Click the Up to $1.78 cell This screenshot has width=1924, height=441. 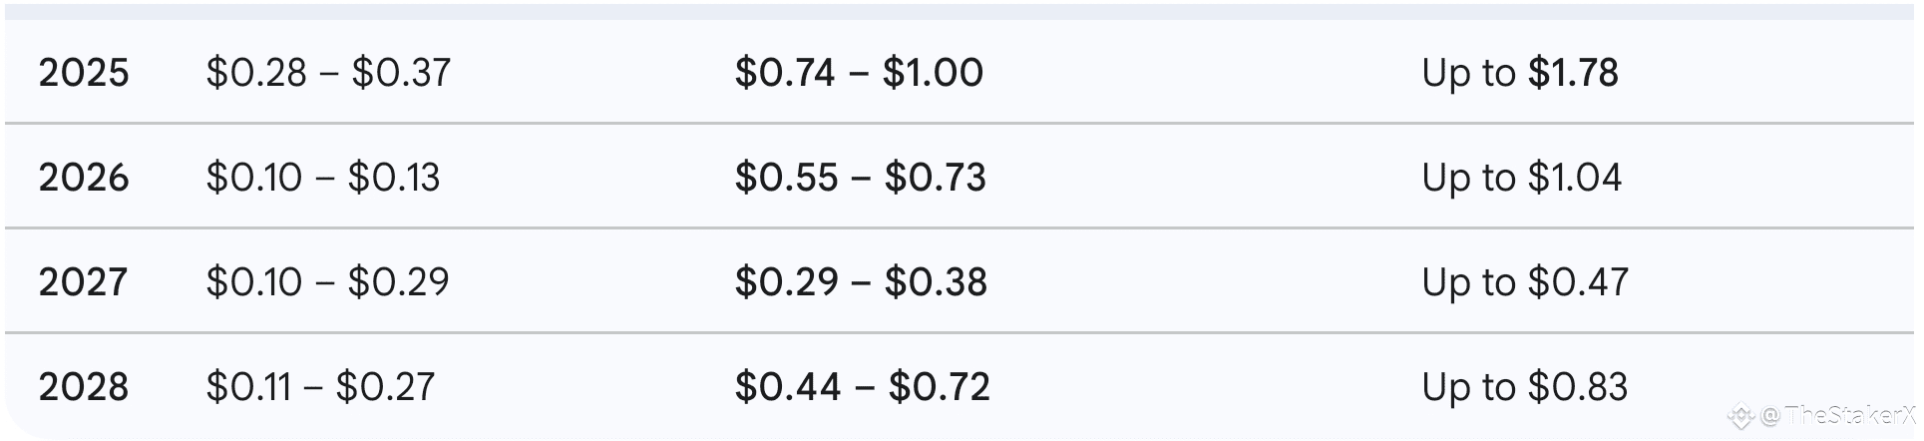(x=1520, y=73)
